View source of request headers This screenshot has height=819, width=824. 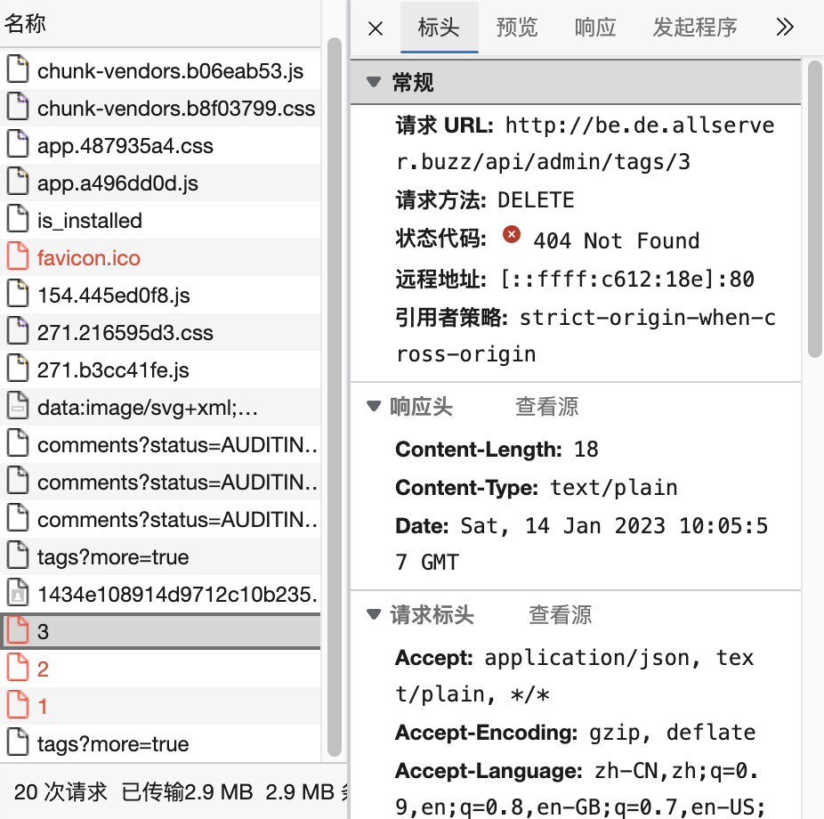tap(561, 614)
